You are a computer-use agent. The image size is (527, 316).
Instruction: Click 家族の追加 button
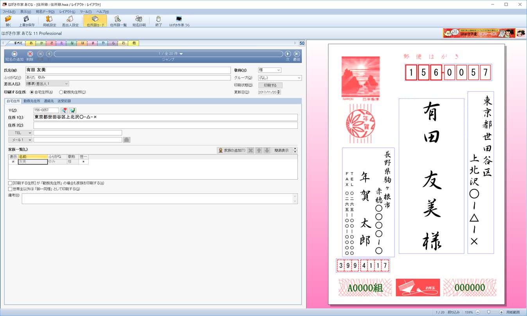(232, 150)
